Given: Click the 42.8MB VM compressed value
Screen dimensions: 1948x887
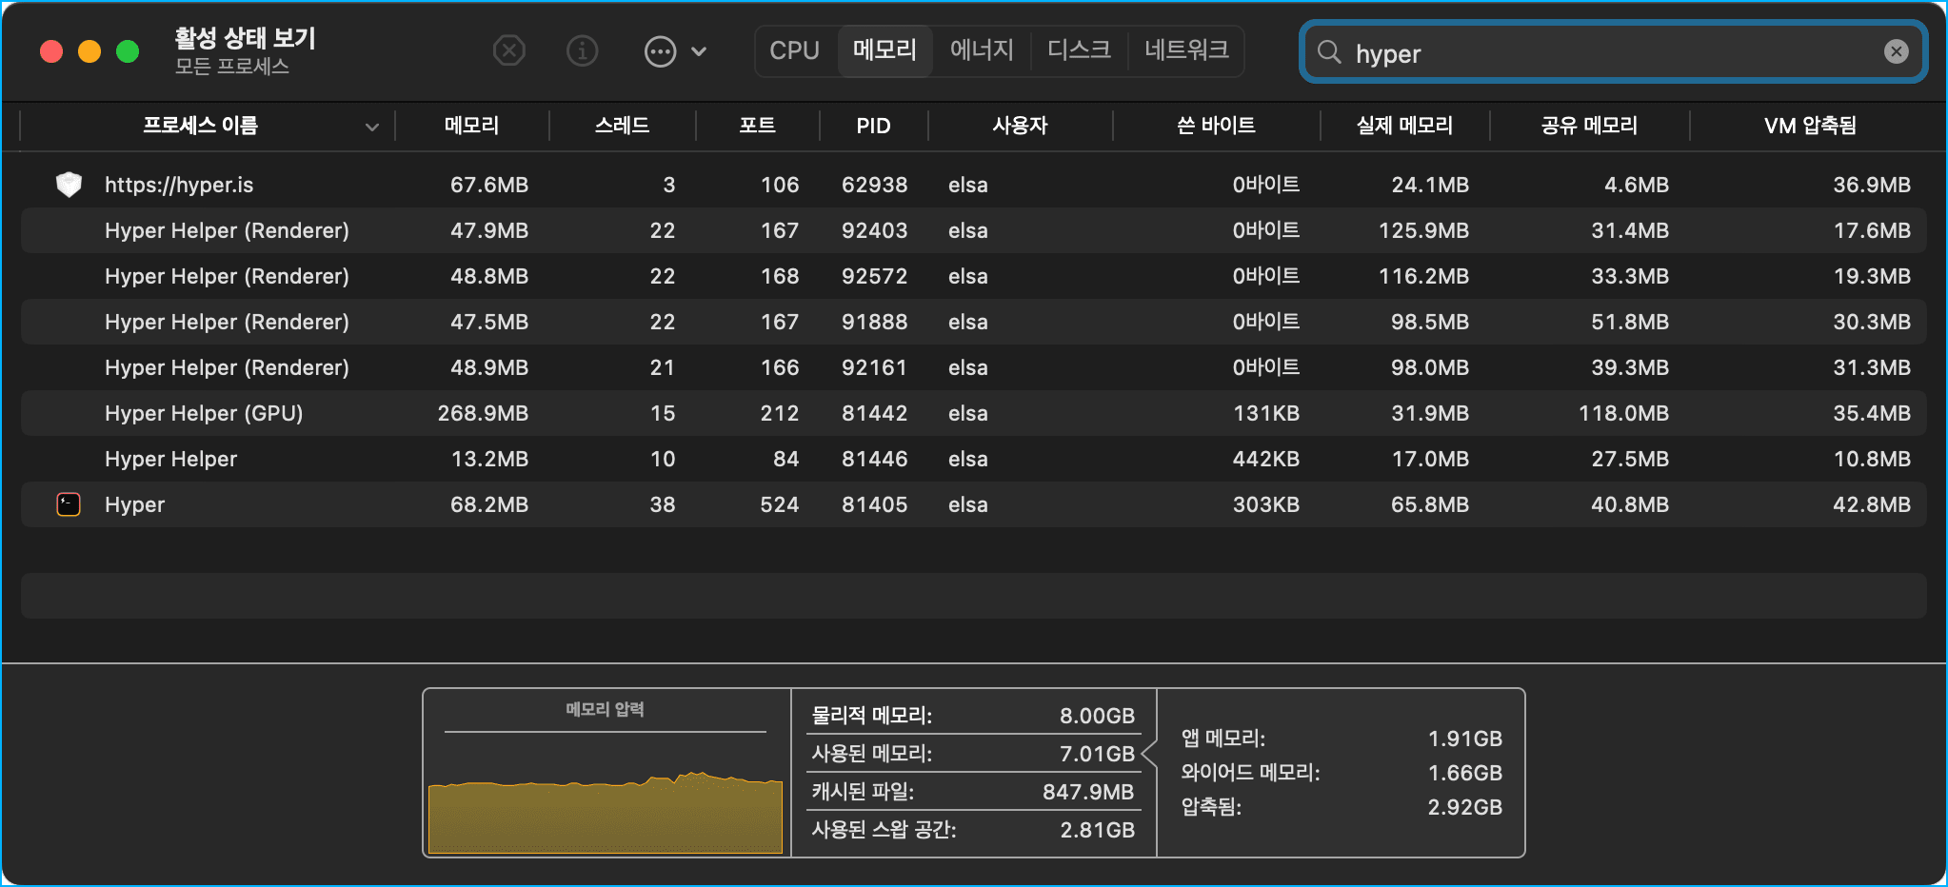Looking at the screenshot, I should coord(1872,504).
